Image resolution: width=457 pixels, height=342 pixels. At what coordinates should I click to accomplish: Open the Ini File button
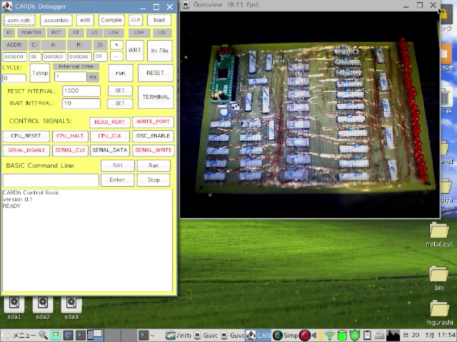[160, 51]
